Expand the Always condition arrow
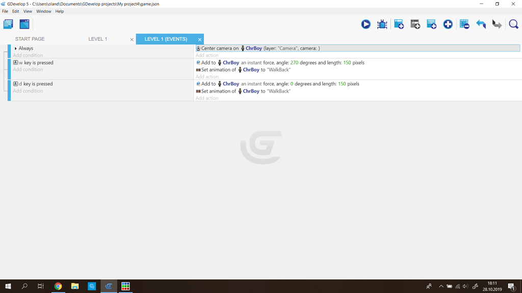The image size is (522, 293). [16, 48]
